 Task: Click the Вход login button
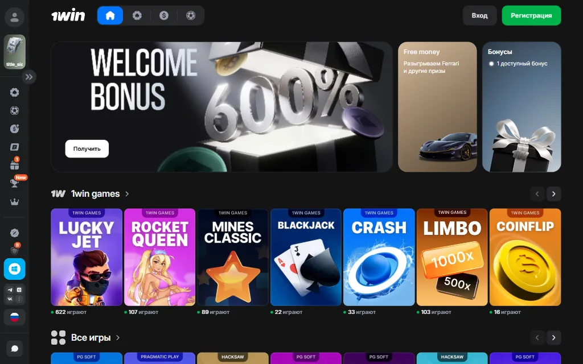tap(479, 15)
